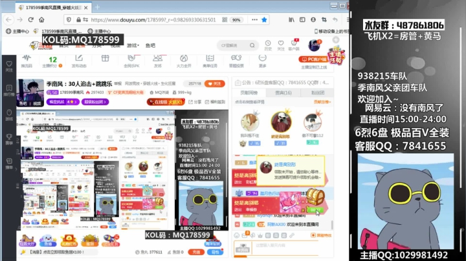This screenshot has height=261, width=466.
Task: Click the screenshot crop toolbar icon
Action: point(324,19)
